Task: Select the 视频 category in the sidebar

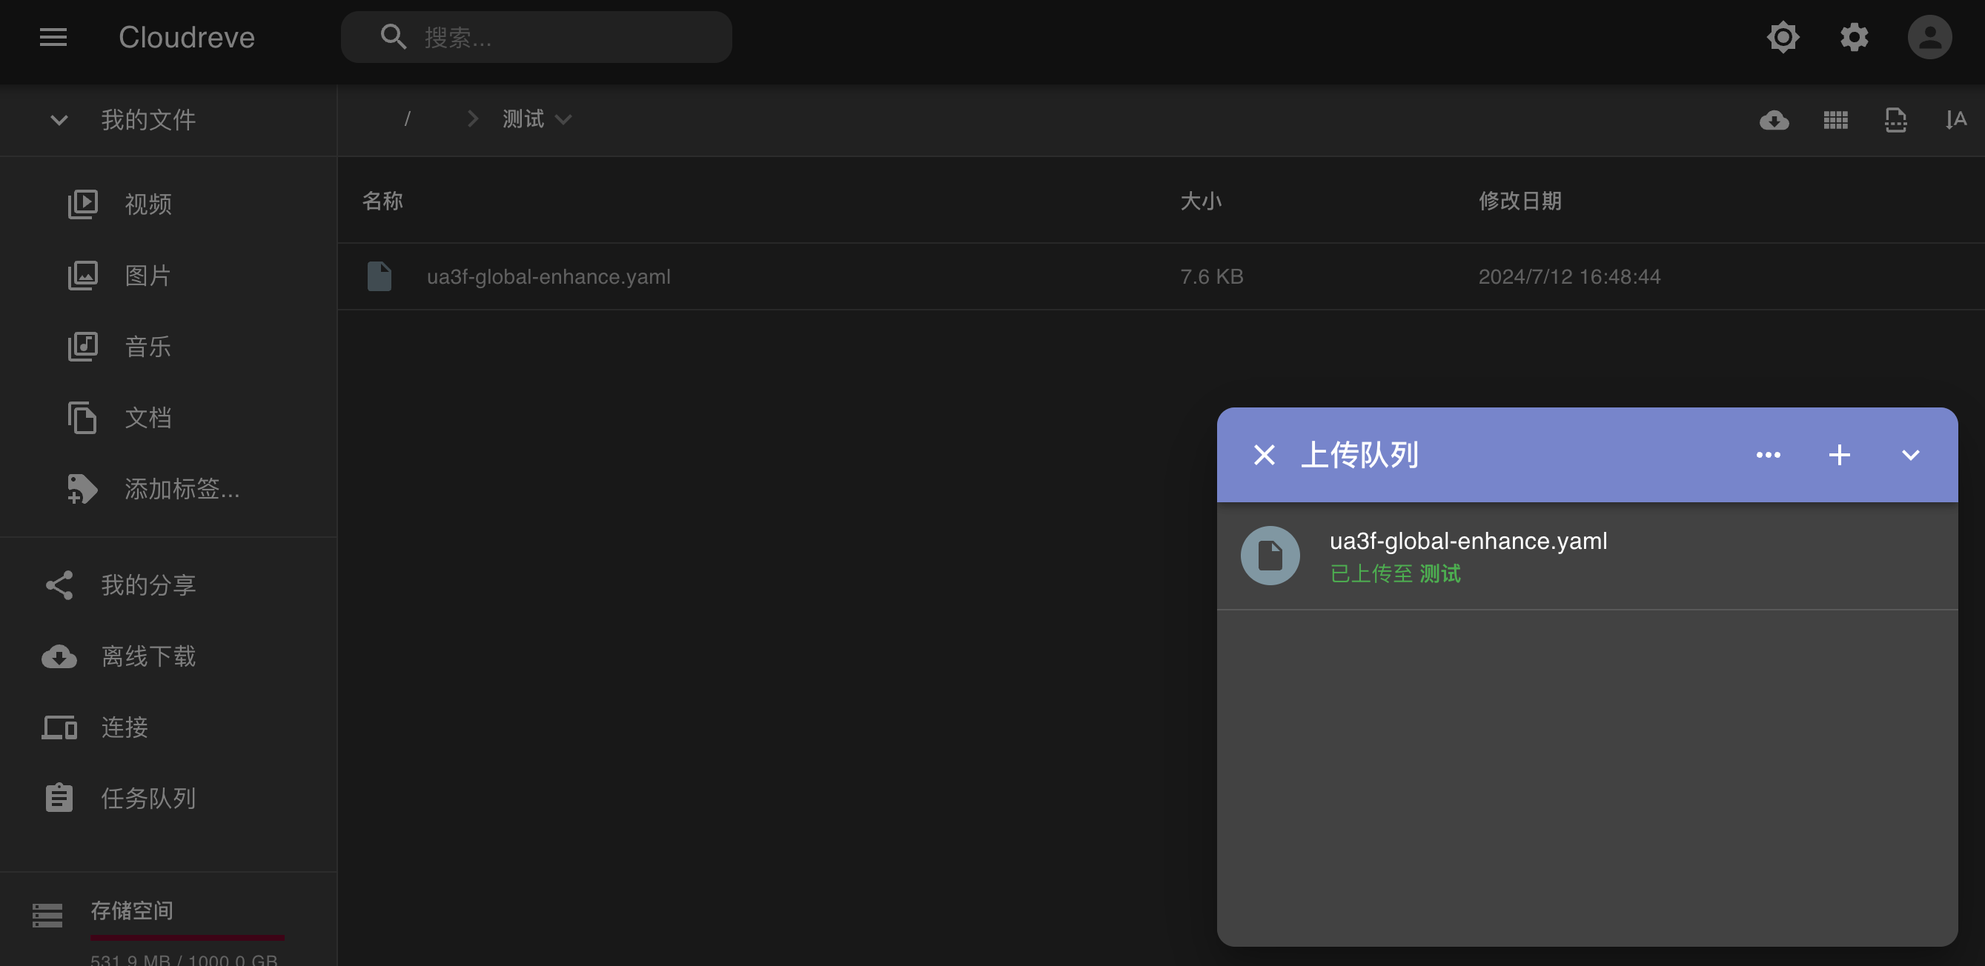Action: pos(148,204)
